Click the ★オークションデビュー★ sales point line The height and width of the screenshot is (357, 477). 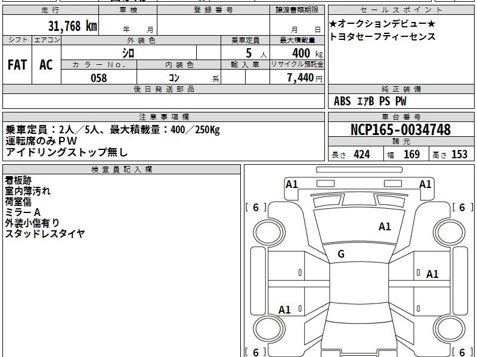382,23
